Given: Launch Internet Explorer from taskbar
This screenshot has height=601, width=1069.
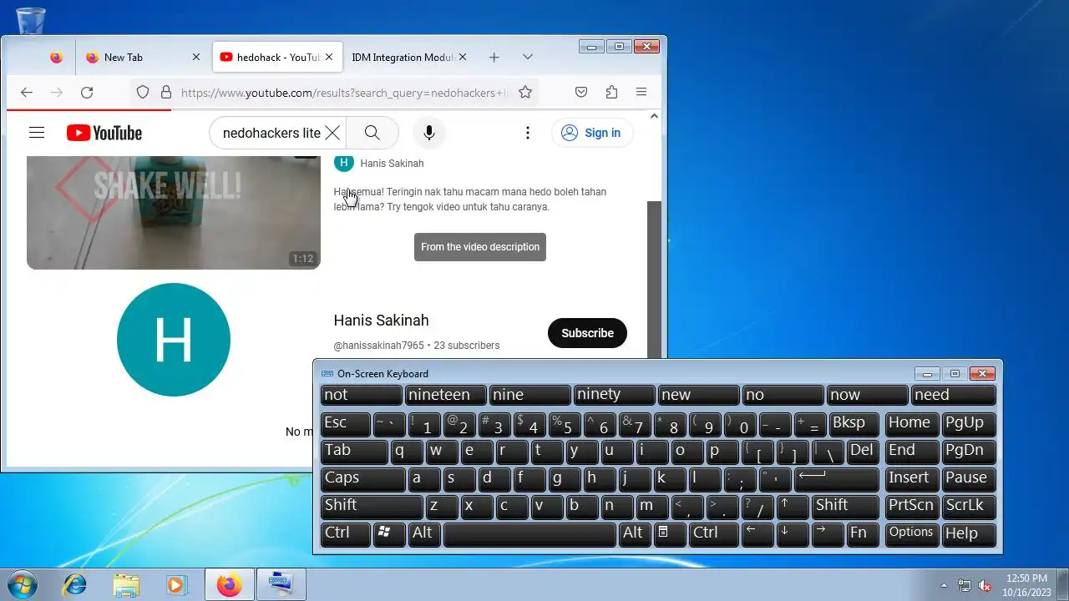Looking at the screenshot, I should click(x=74, y=585).
